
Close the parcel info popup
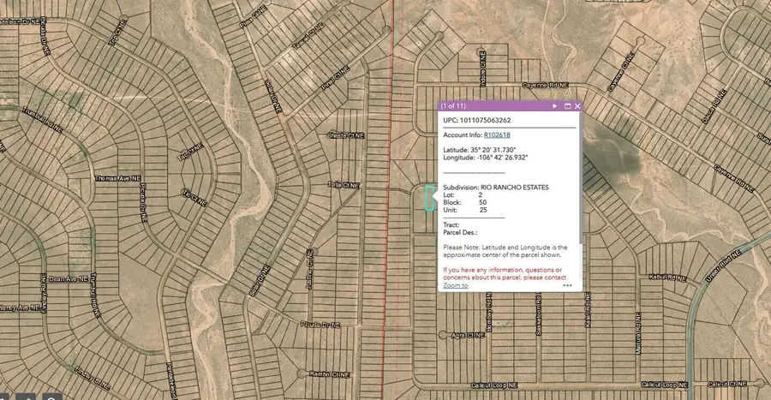(x=577, y=105)
